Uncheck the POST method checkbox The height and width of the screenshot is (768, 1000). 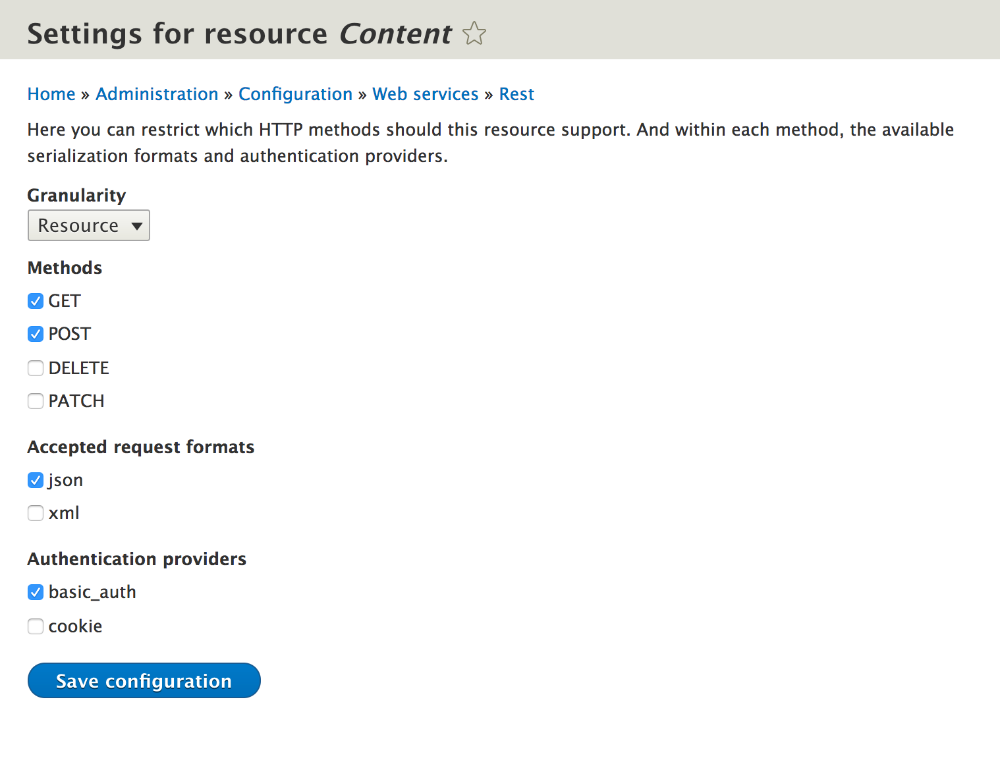coord(36,334)
